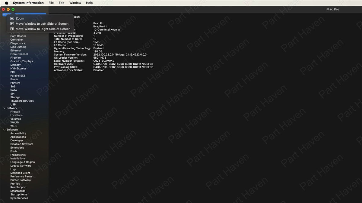Select Wi-Fi under Network
The height and width of the screenshot is (203, 362).
pos(14,126)
